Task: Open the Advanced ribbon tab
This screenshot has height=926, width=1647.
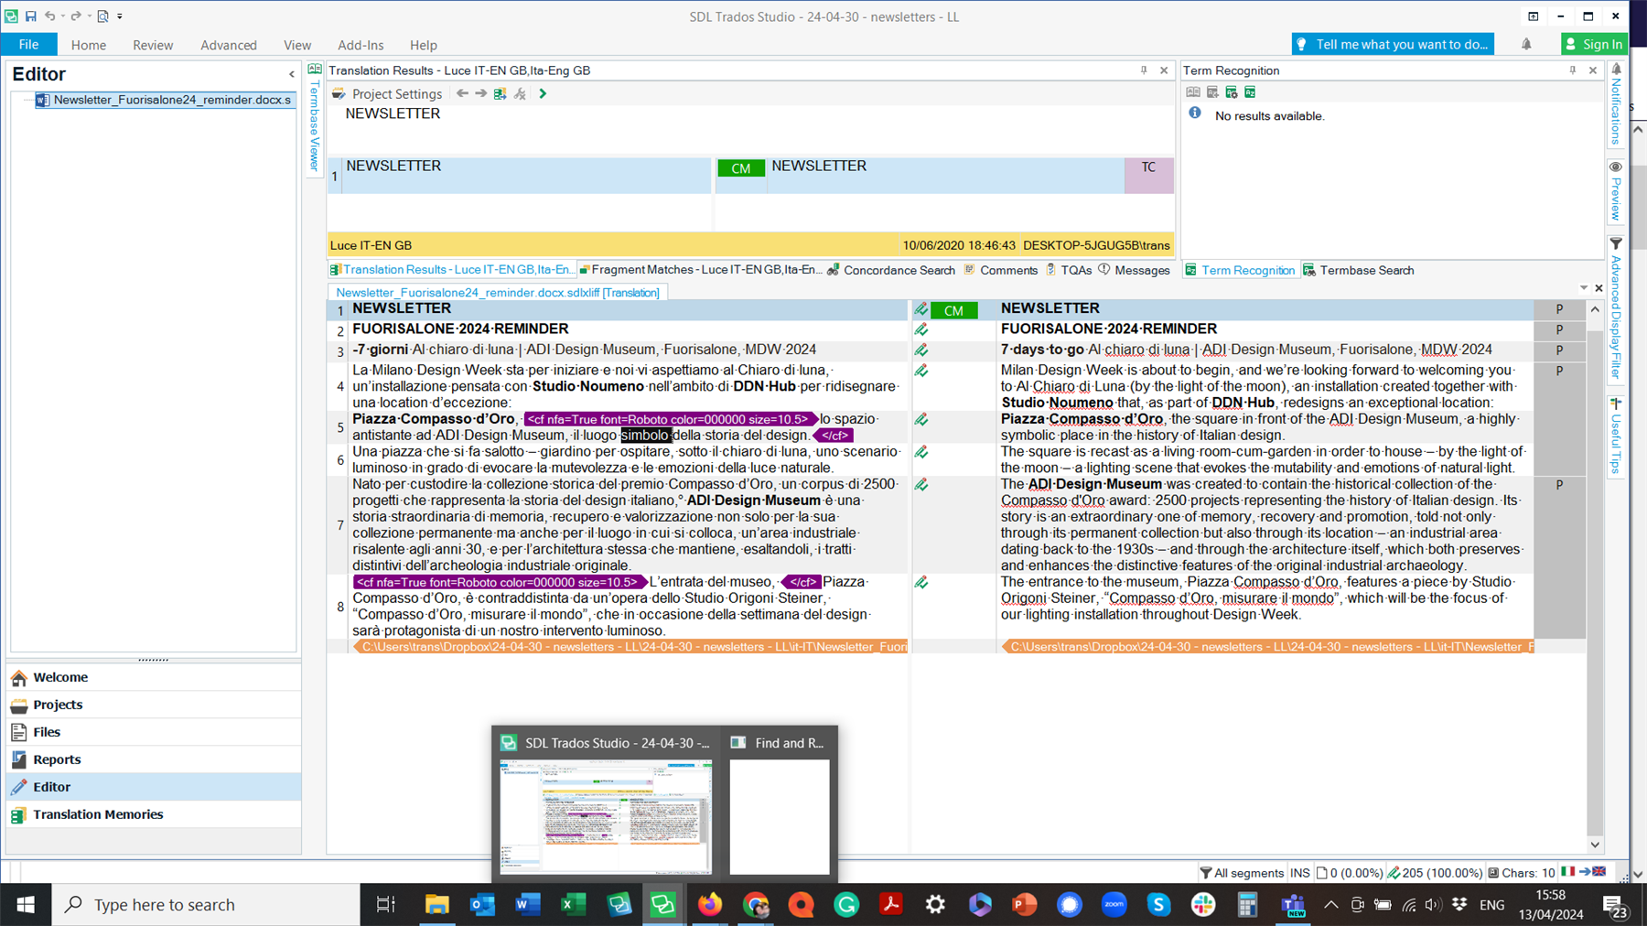Action: coord(229,45)
